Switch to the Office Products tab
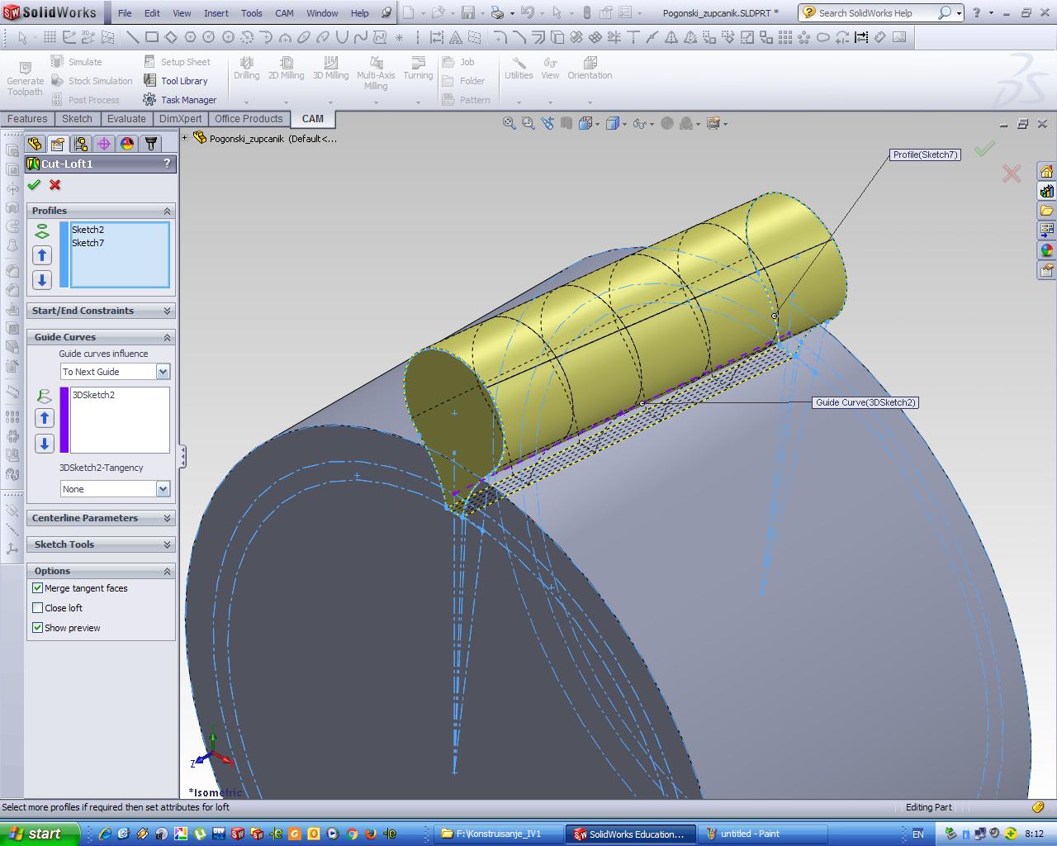The height and width of the screenshot is (846, 1057). point(249,119)
